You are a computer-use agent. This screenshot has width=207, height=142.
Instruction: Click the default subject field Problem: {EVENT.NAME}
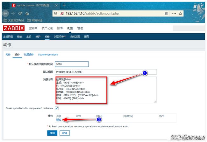tap(106, 72)
